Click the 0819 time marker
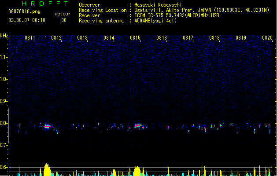The height and width of the screenshot is (176, 277). point(241,38)
